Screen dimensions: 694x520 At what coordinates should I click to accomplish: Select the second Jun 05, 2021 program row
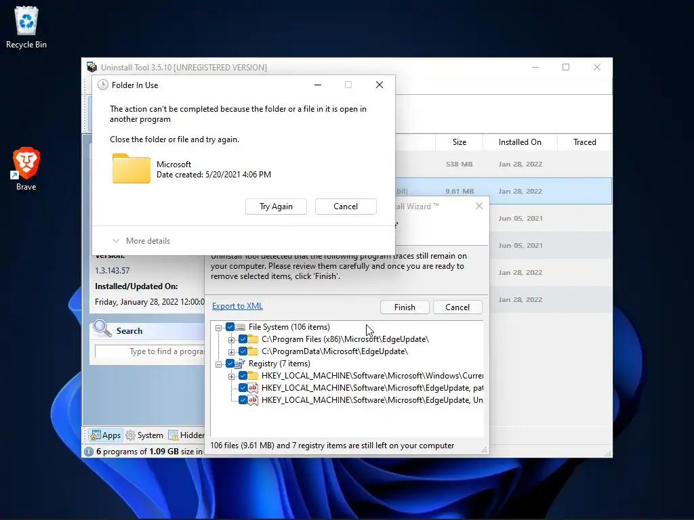click(x=550, y=245)
